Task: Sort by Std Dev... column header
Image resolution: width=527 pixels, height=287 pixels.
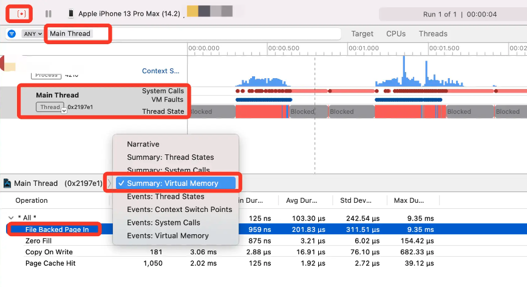Action: click(x=356, y=200)
